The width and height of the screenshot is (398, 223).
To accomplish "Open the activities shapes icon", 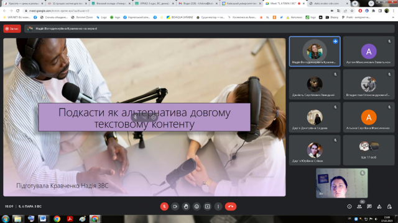I will tap(379, 206).
